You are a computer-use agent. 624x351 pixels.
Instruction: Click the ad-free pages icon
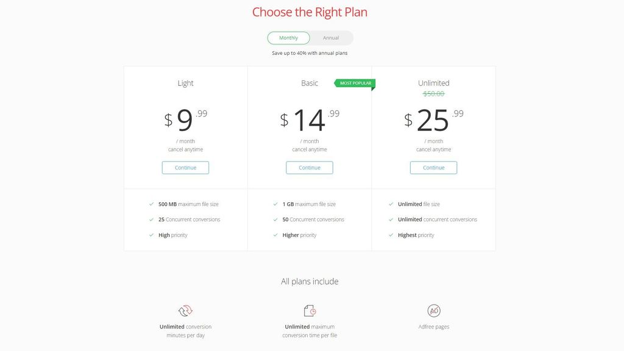pos(434,311)
